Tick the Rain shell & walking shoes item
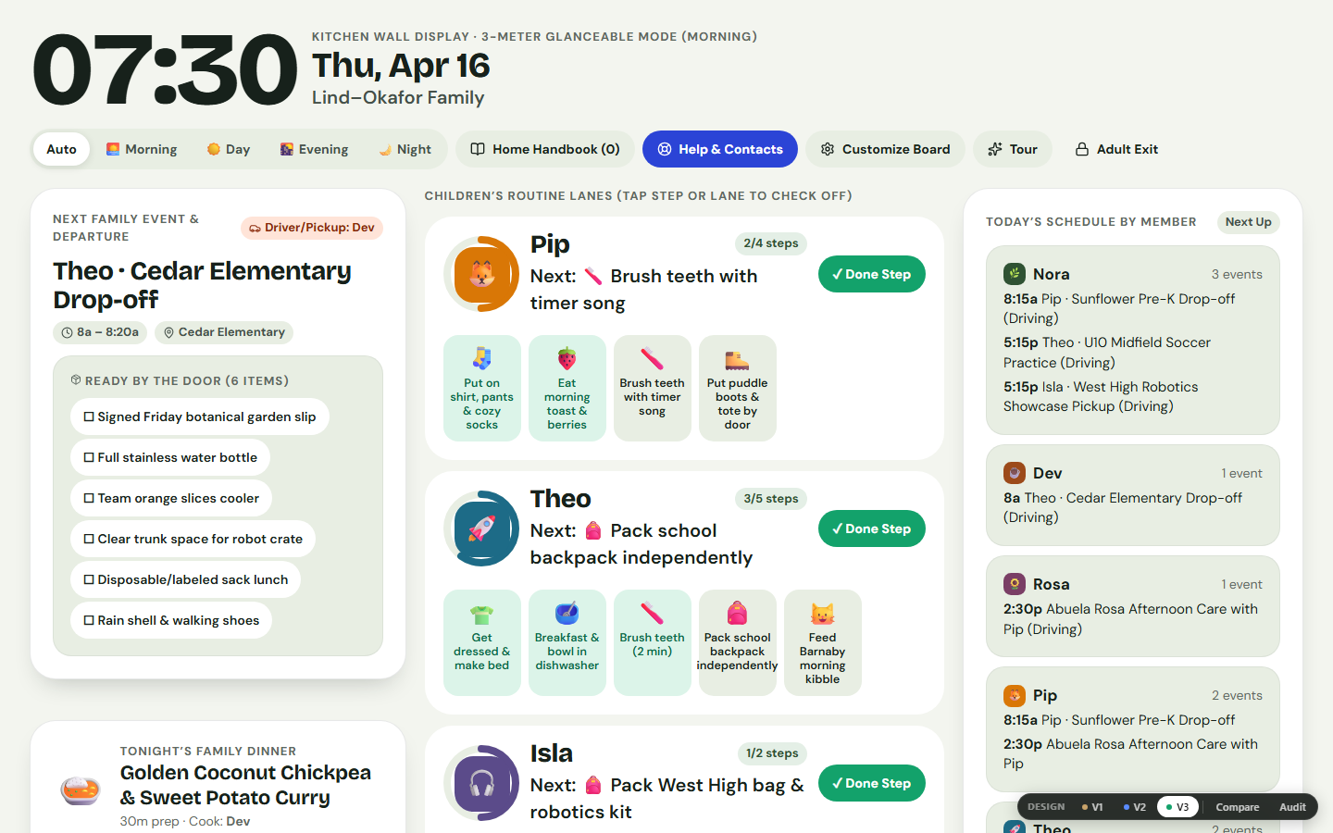The width and height of the screenshot is (1333, 833). pos(171,620)
